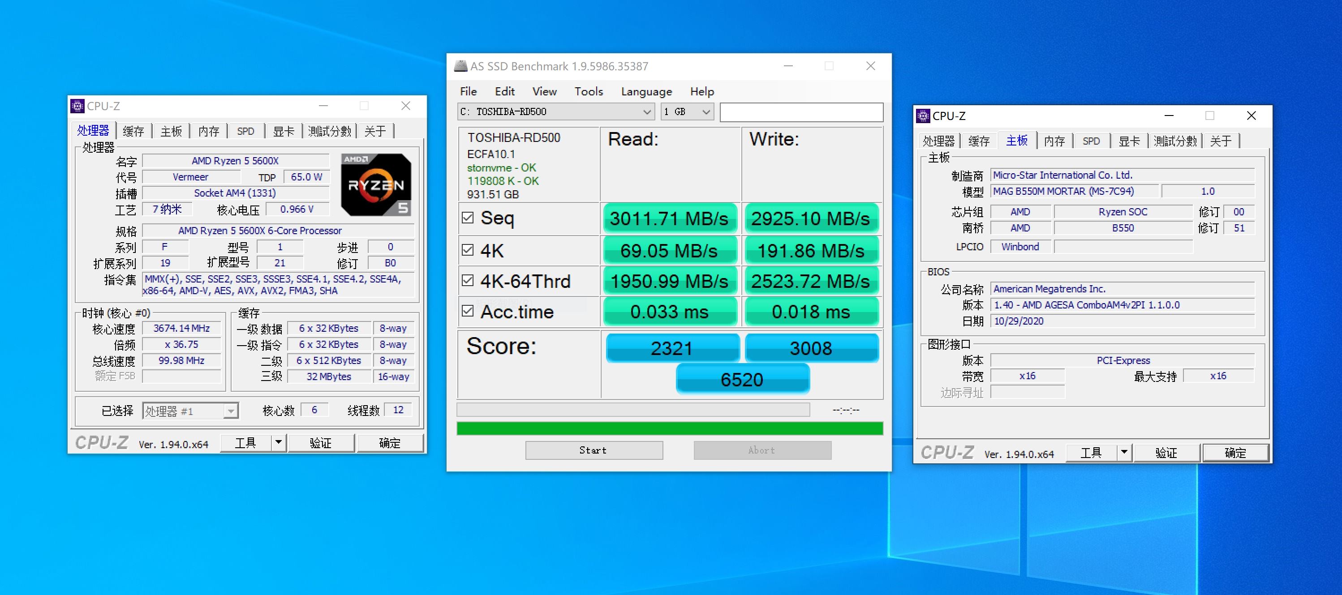Click the empty text field beside 1 GB
This screenshot has width=1342, height=595.
click(x=801, y=112)
